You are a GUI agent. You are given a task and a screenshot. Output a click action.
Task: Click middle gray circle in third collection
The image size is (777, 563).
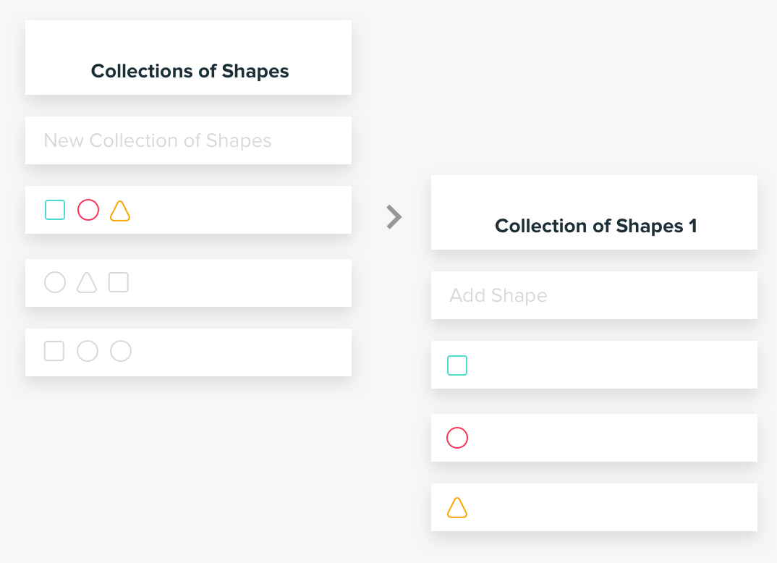click(x=88, y=351)
